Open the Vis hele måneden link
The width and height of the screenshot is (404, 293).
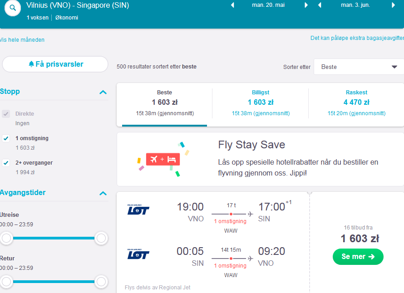[22, 39]
